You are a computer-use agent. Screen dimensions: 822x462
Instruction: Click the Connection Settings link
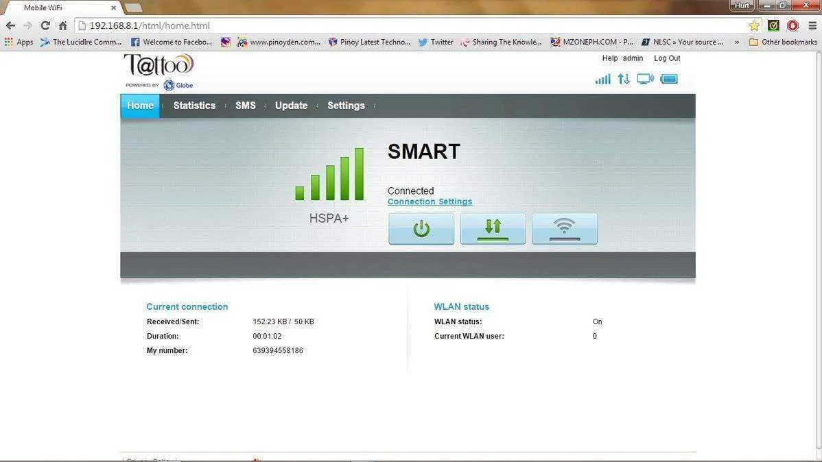430,202
